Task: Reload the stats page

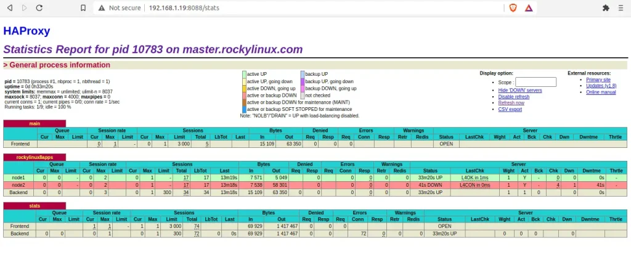Action: [x=39, y=7]
